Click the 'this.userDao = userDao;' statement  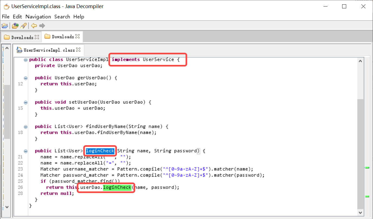click(x=73, y=108)
